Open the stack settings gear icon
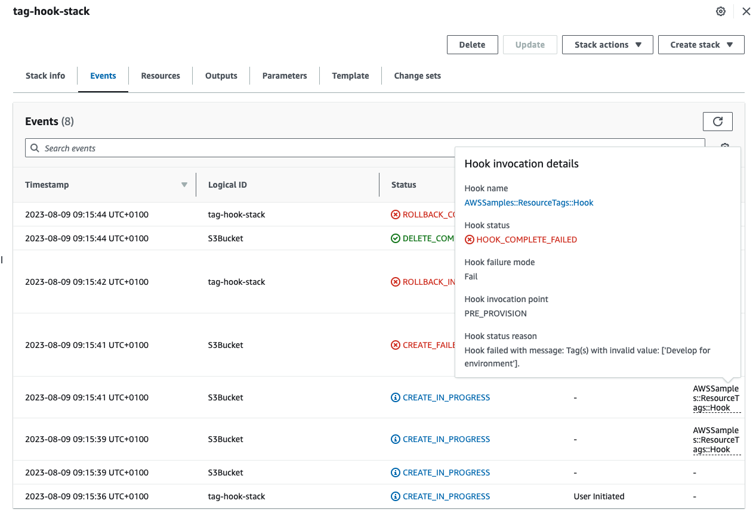This screenshot has height=516, width=756. pyautogui.click(x=721, y=11)
